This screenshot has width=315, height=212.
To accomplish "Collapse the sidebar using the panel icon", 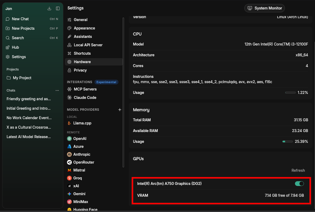I will 58,8.
